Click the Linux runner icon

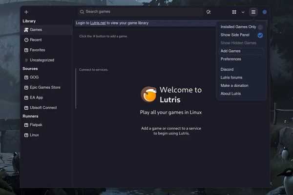[26, 135]
